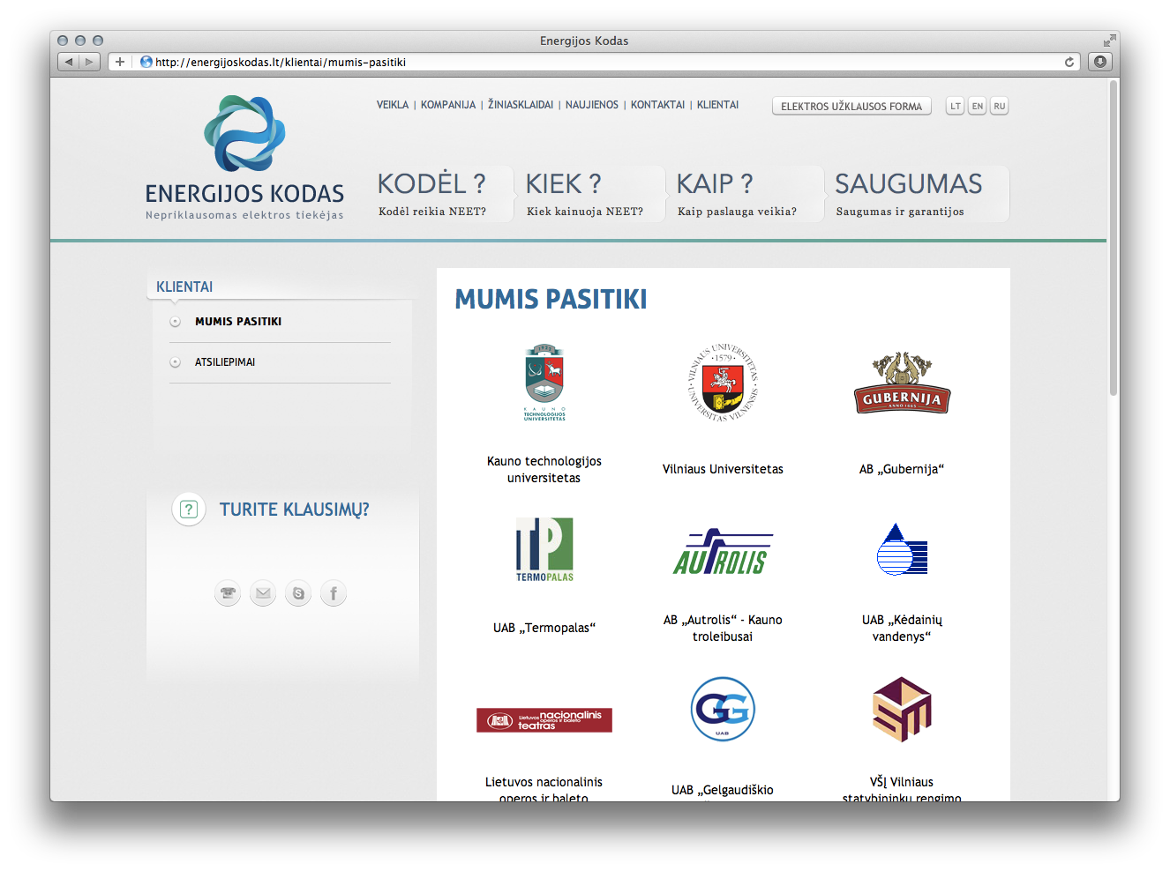Add bookmark with the plus button
The height and width of the screenshot is (871, 1170).
point(120,62)
